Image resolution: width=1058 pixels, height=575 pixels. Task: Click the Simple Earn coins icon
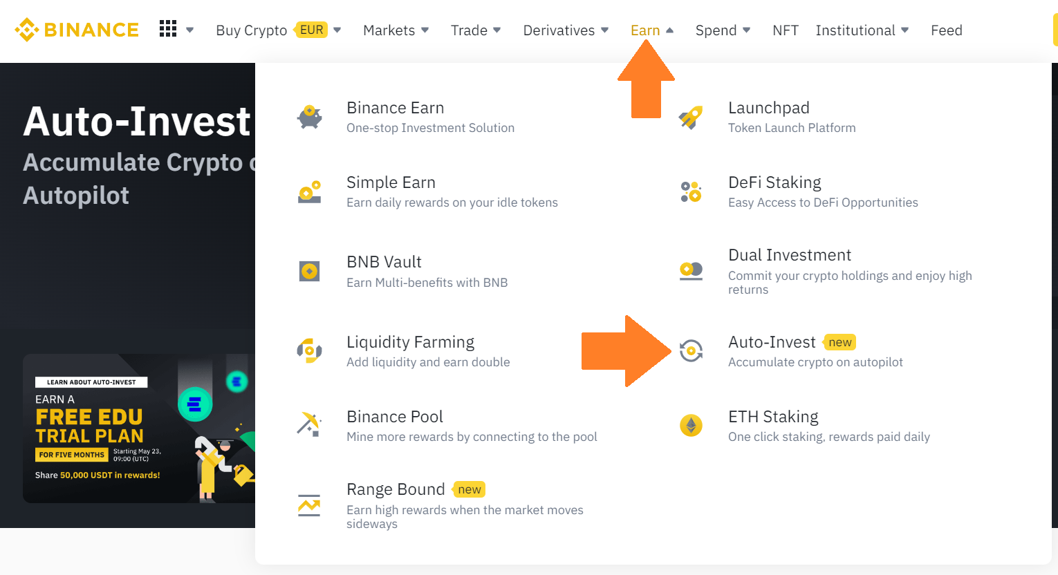point(309,191)
